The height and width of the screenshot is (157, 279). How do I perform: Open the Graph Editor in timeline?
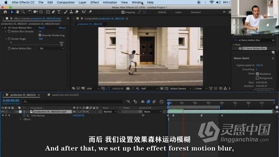pyautogui.click(x=162, y=101)
